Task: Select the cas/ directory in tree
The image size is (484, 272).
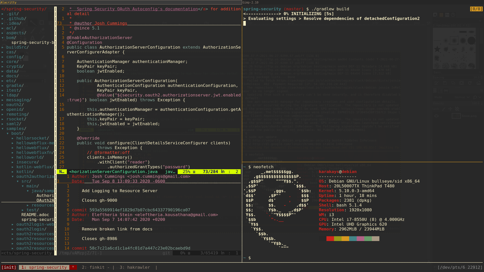Action: pos(11,52)
